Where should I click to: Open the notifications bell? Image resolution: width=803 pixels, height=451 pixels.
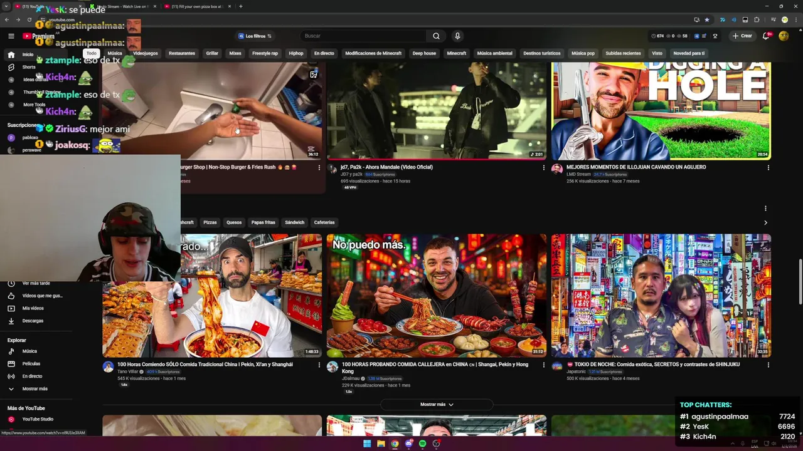(766, 36)
